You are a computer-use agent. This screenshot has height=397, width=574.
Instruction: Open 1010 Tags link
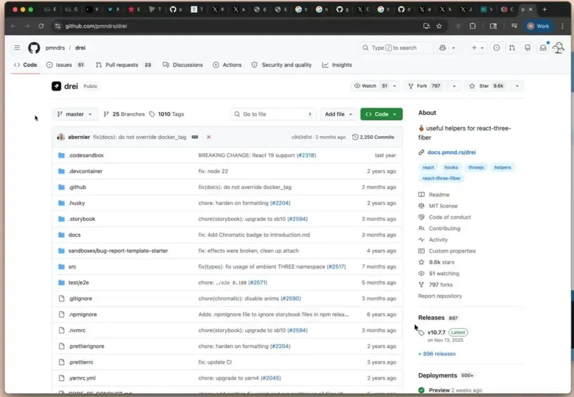(x=166, y=114)
